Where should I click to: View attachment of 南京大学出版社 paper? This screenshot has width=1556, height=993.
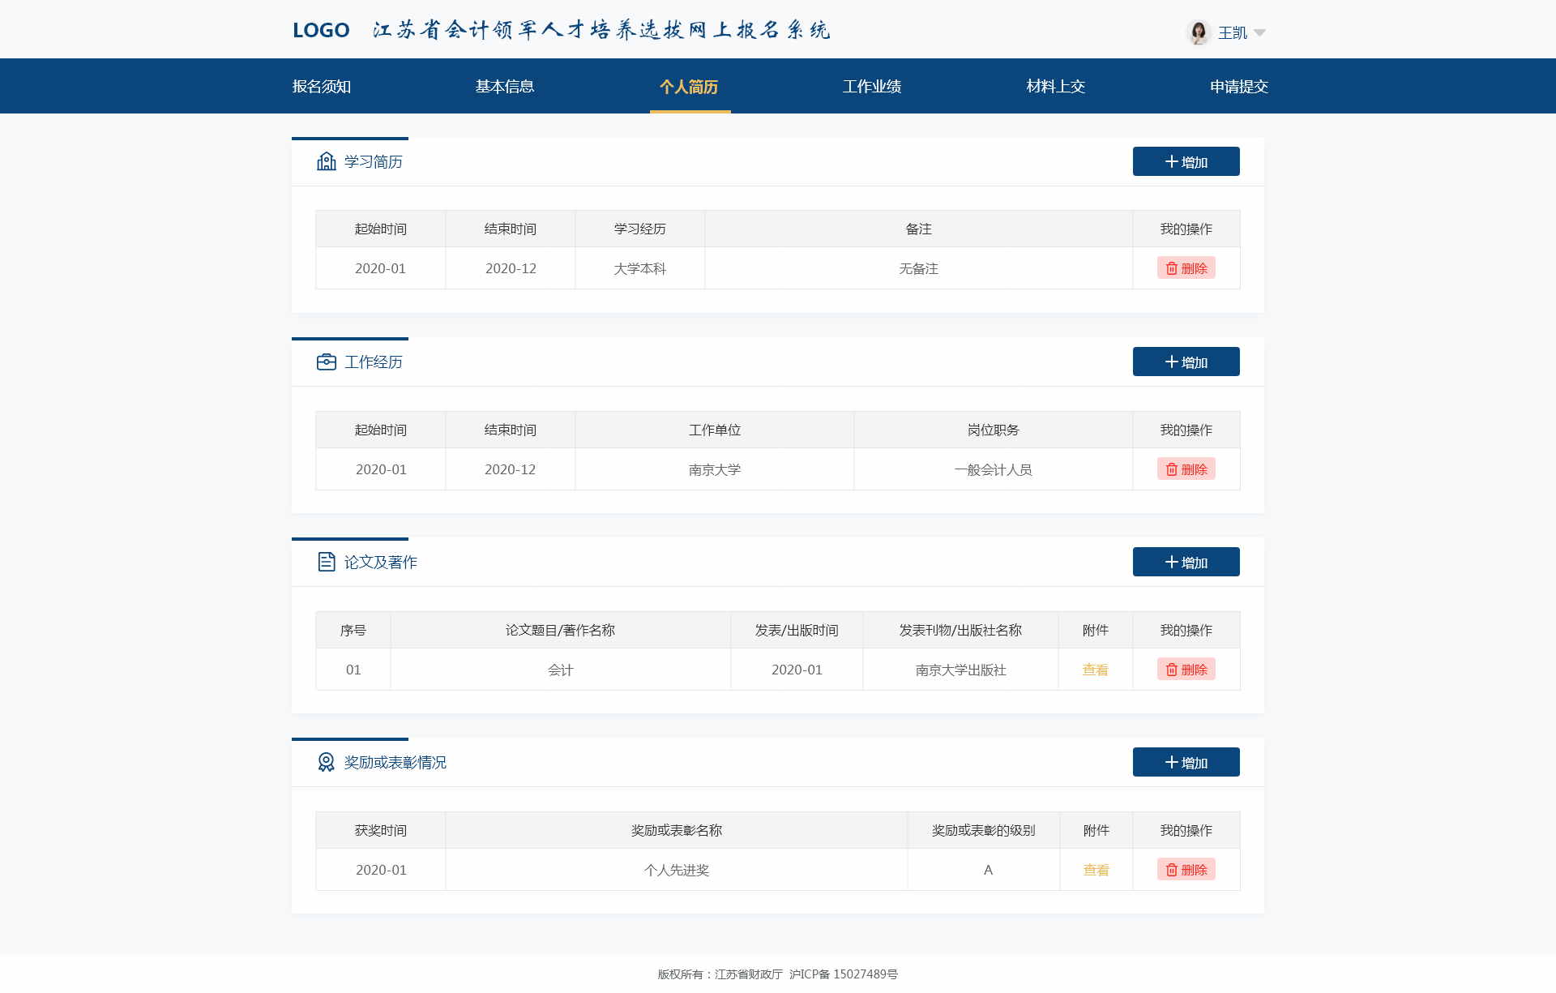pyautogui.click(x=1095, y=670)
